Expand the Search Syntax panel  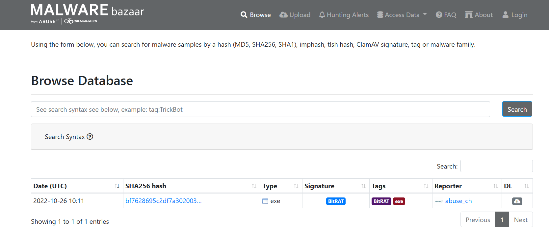(x=65, y=137)
